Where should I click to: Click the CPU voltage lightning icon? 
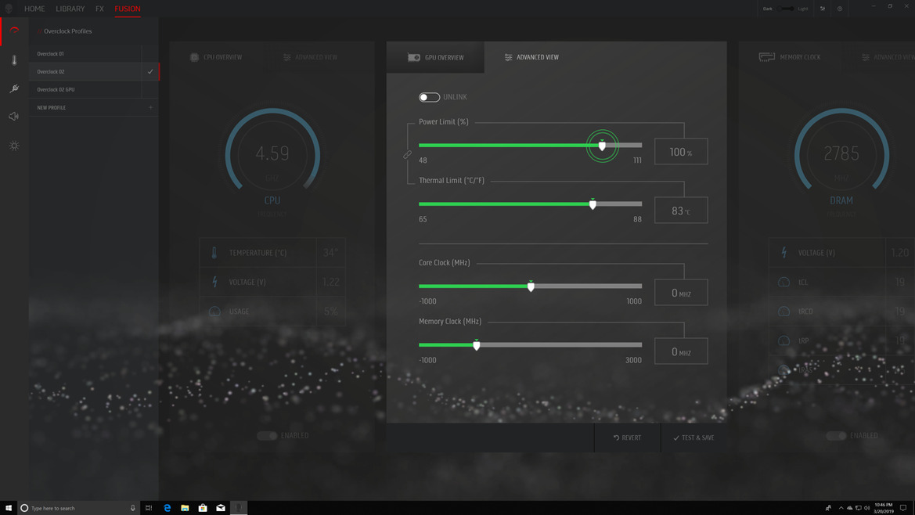tap(214, 282)
